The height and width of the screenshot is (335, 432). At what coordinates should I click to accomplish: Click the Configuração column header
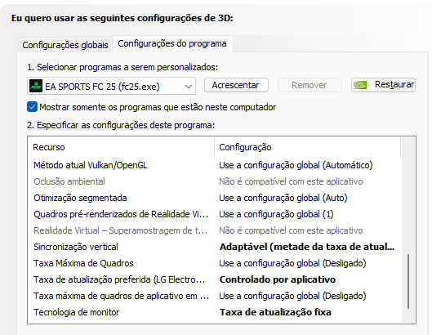tap(307, 147)
